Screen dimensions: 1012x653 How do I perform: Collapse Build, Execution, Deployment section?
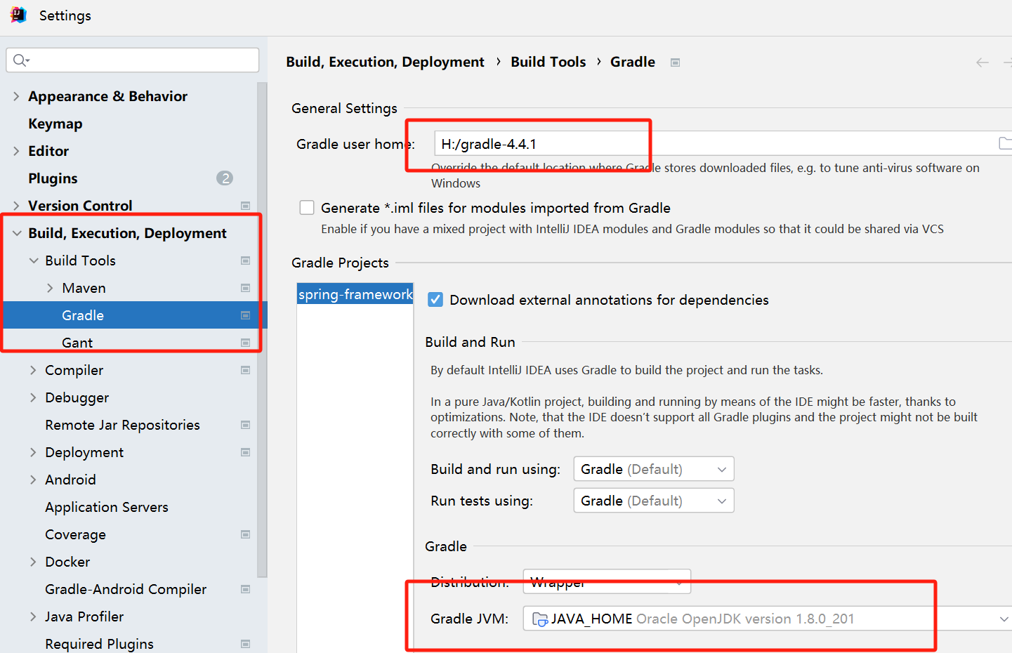[17, 233]
